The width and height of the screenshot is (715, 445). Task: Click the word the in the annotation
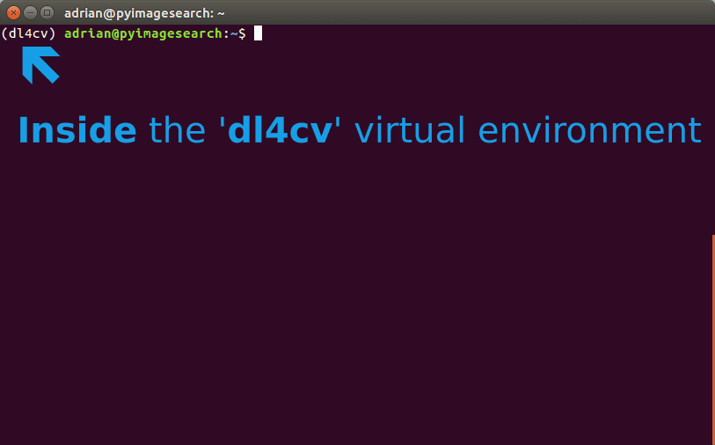click(177, 130)
